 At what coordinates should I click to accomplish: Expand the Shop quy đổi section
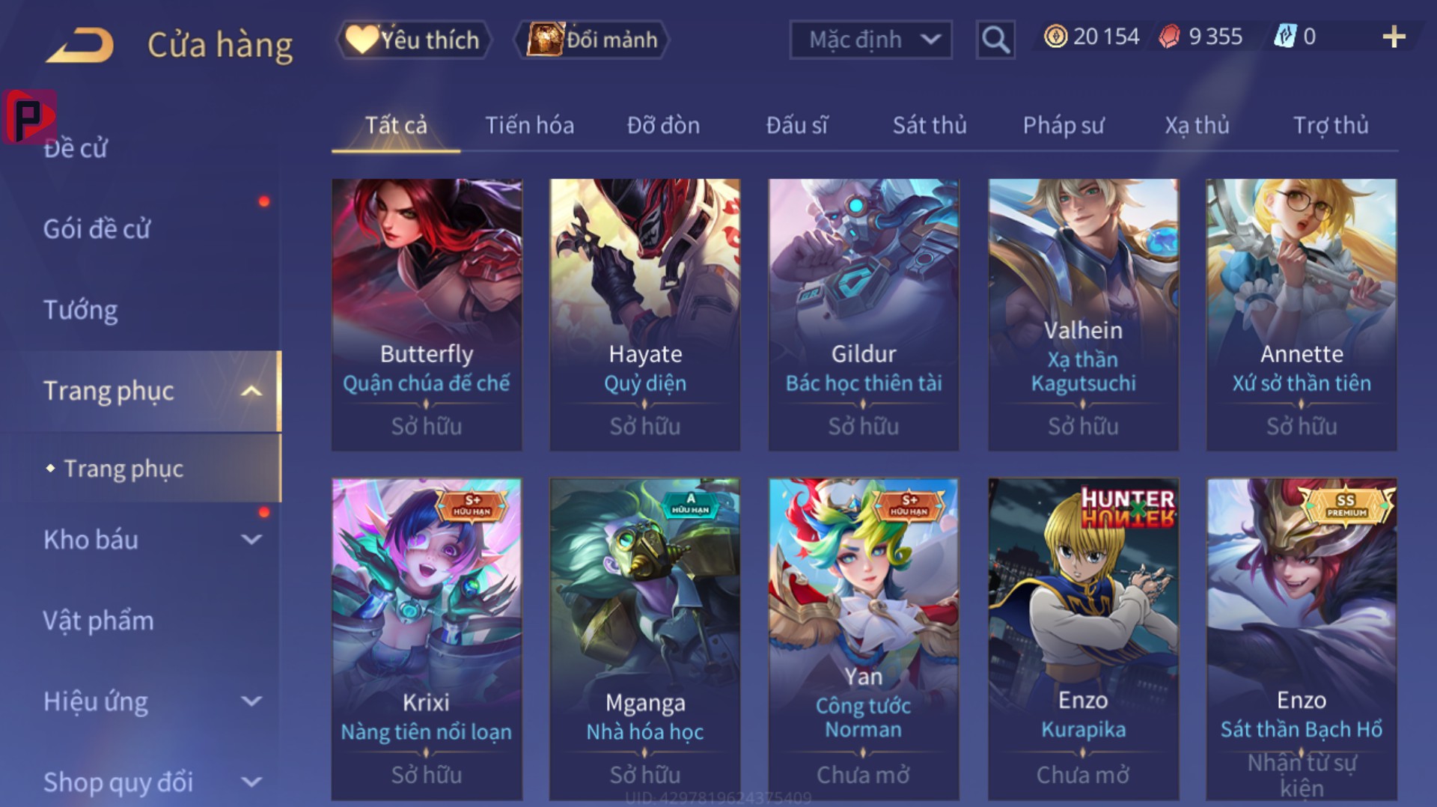point(252,782)
